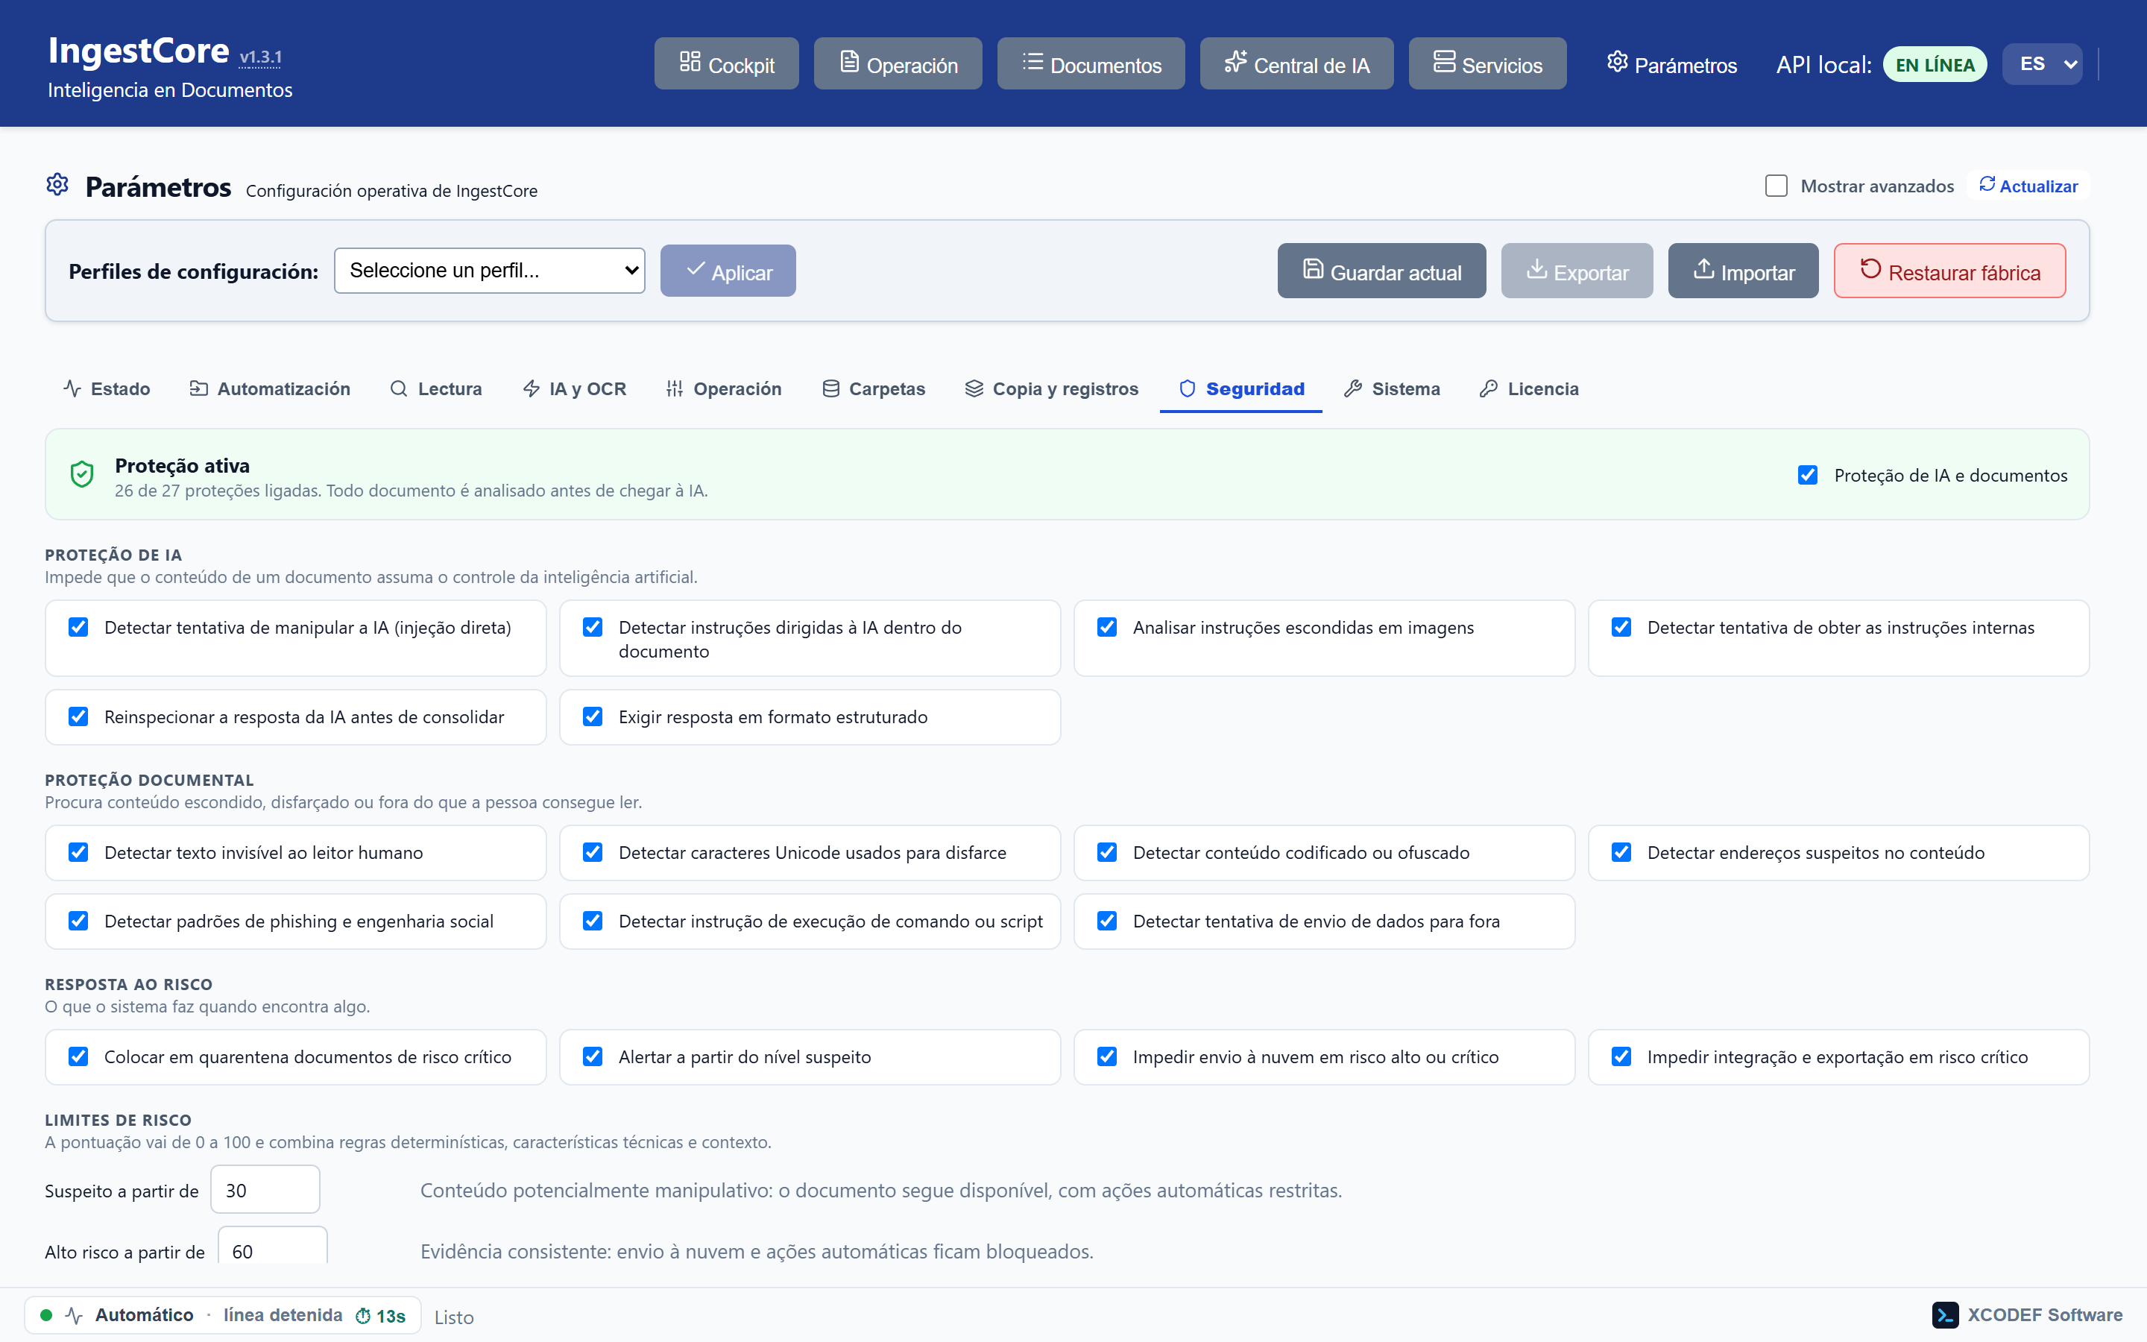2147x1342 pixels.
Task: Toggle Detectar padrões de phishing checkbox
Action: click(x=78, y=921)
